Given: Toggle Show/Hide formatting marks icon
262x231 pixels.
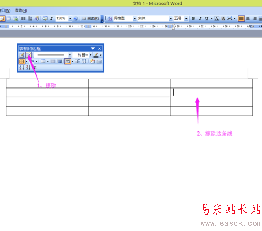Looking at the screenshot, I should (x=52, y=18).
